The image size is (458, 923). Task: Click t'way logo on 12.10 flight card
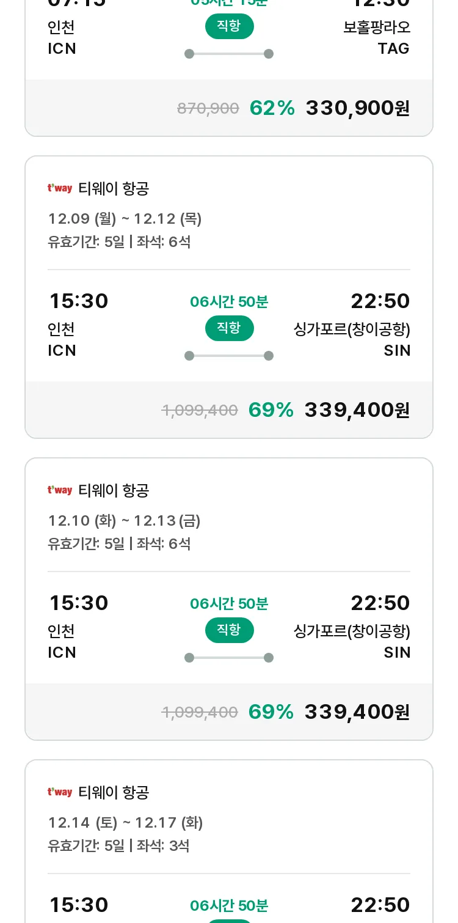(60, 490)
